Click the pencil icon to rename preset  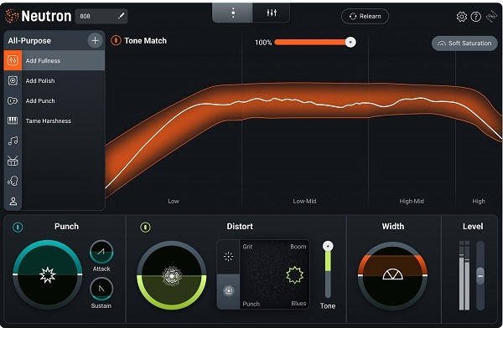tap(121, 16)
